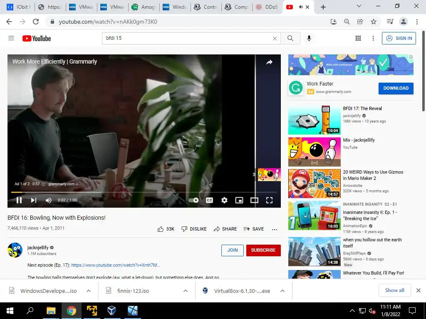Play BFDI 17: The Reveal thumbnail

[315, 120]
